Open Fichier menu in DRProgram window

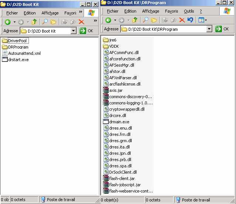click(x=112, y=11)
